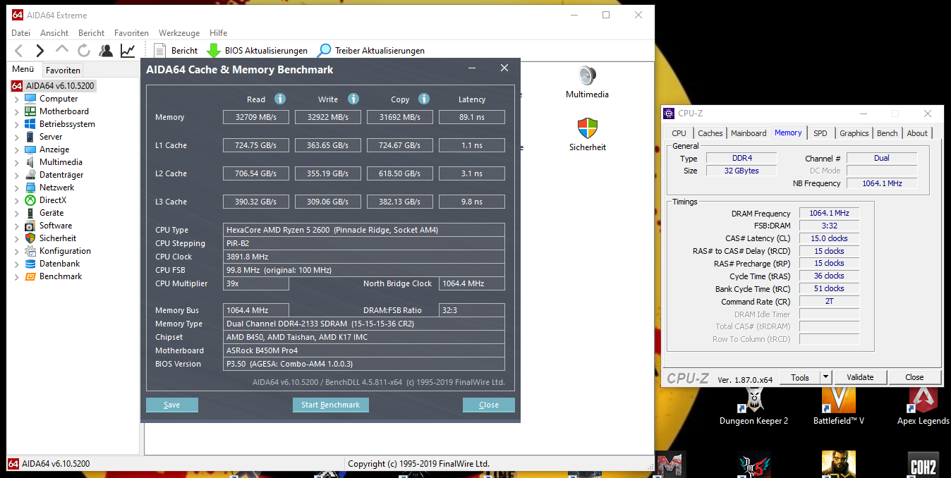The width and height of the screenshot is (951, 478).
Task: Expand the Netzwerk tree node
Action: (17, 188)
